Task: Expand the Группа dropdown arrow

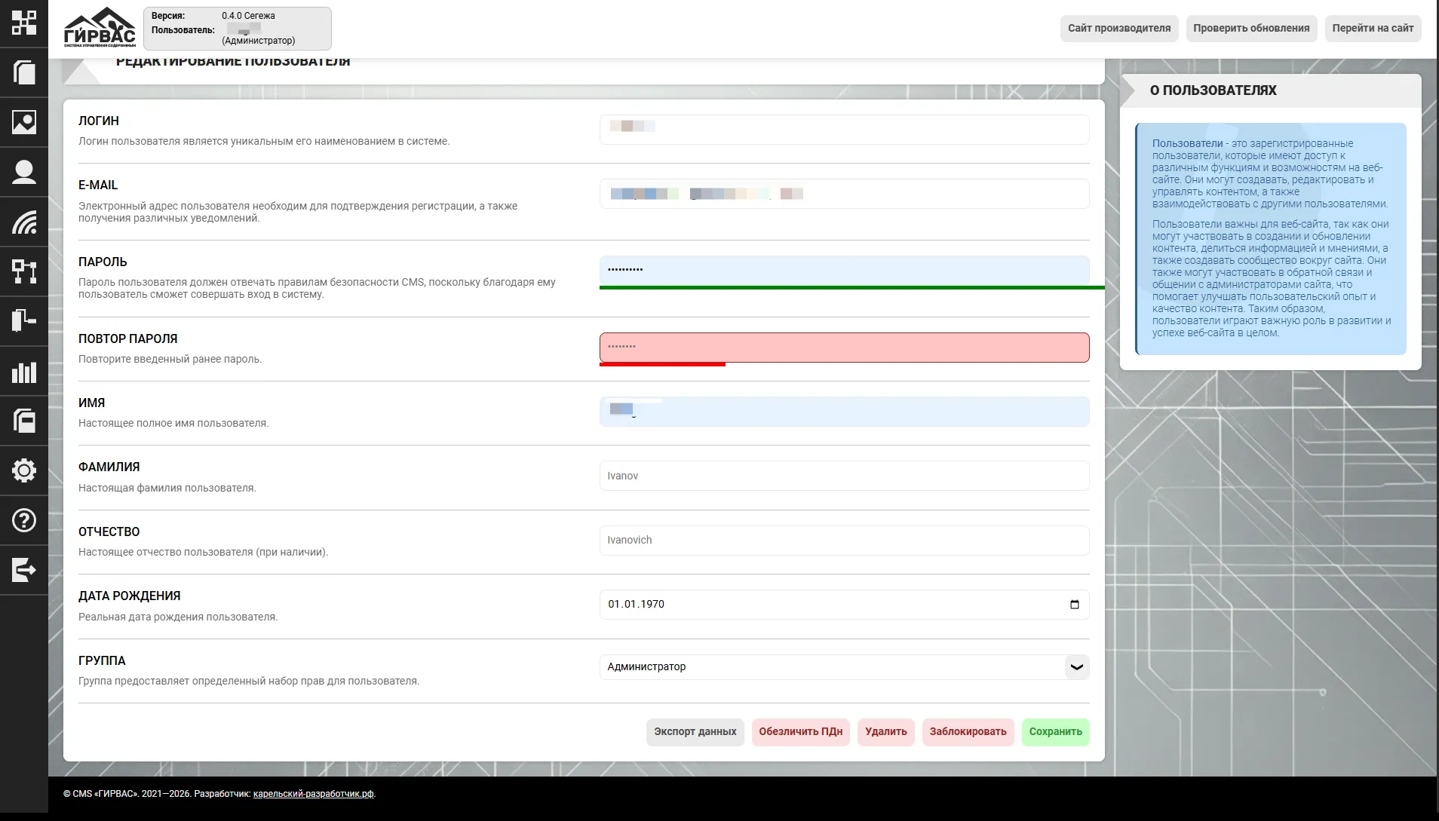Action: (1076, 667)
